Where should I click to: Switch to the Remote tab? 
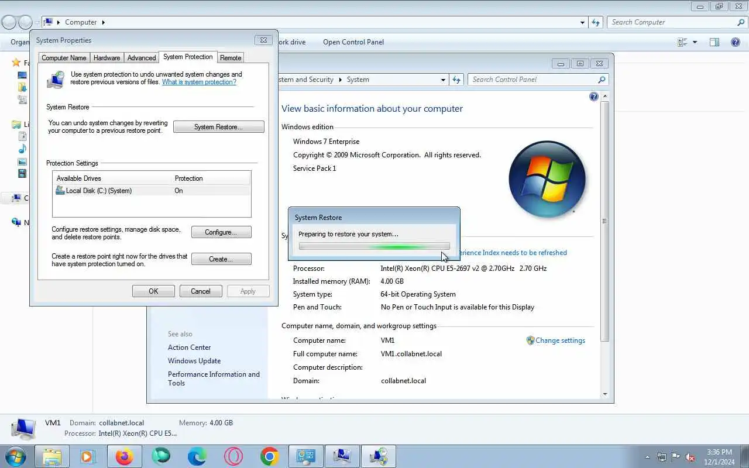pos(231,58)
